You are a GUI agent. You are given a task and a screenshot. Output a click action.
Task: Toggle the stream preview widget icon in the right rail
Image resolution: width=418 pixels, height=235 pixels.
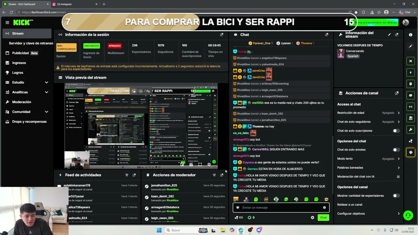411,61
